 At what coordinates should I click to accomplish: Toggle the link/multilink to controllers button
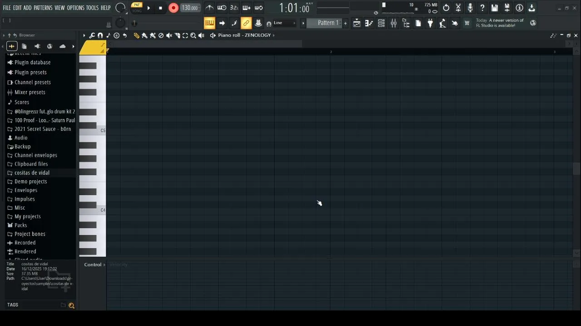pyautogui.click(x=246, y=23)
